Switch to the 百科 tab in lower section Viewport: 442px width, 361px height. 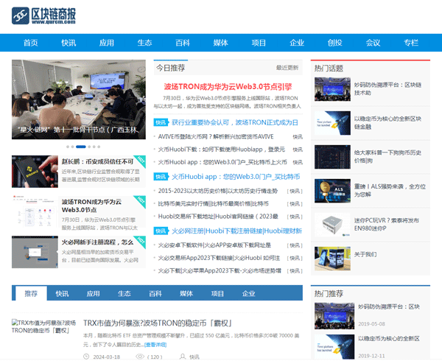point(155,294)
